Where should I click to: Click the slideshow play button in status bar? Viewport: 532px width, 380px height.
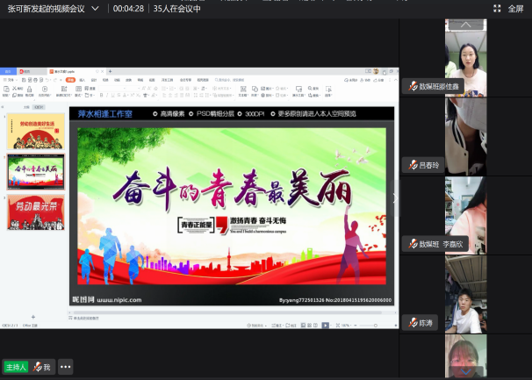[325, 325]
